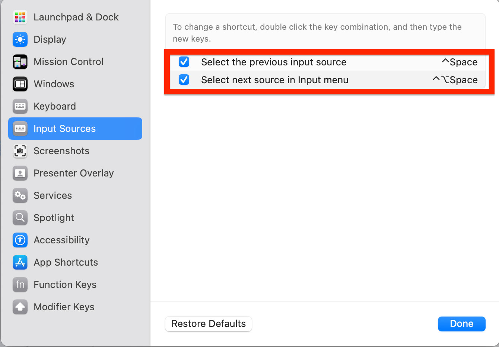This screenshot has width=499, height=347.
Task: Click the Accessibility figure icon
Action: tap(20, 240)
